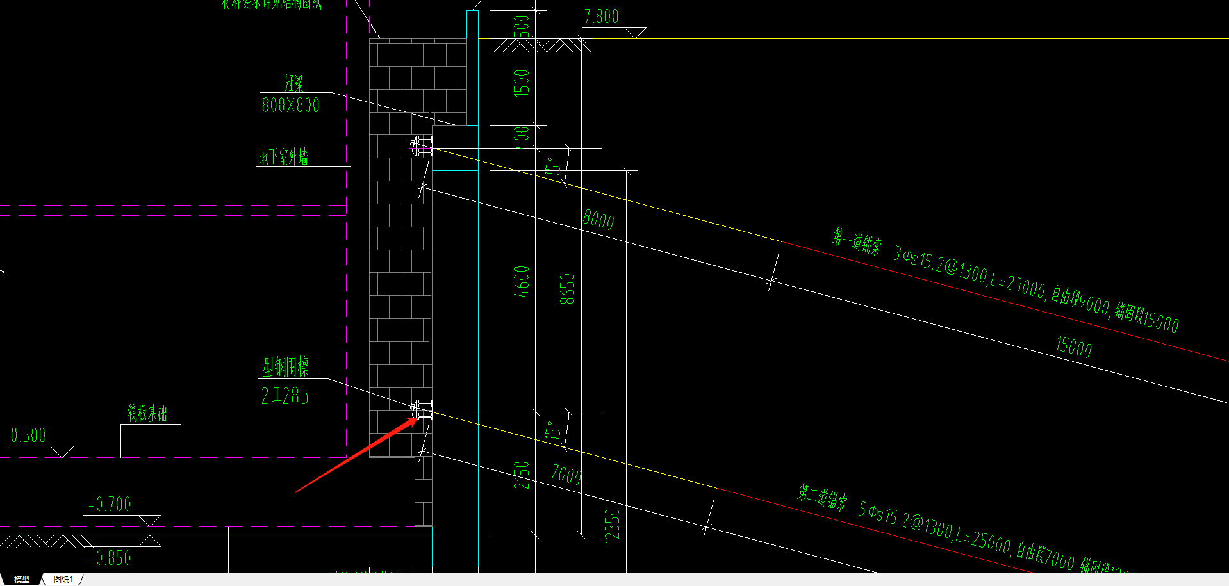Select the 8000 free-length dimension

pyautogui.click(x=598, y=220)
